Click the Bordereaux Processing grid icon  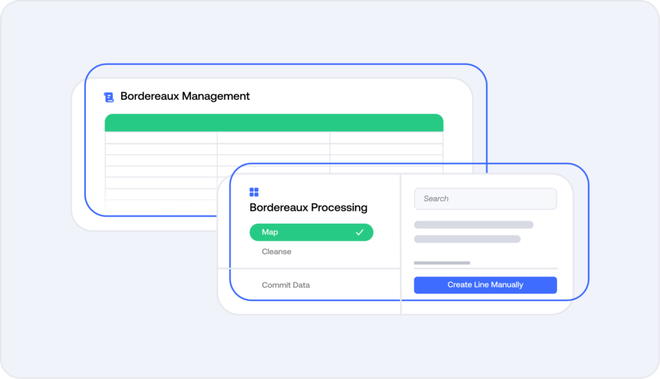[x=254, y=192]
